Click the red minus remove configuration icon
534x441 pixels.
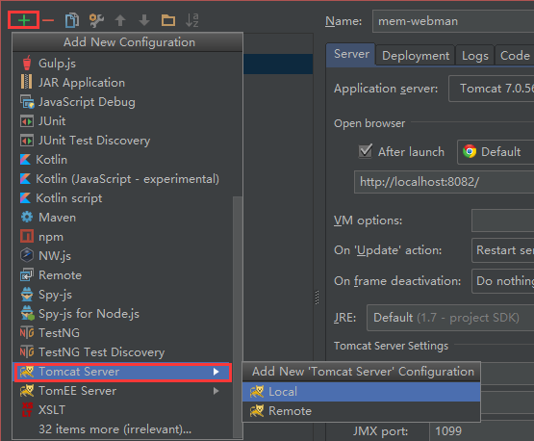coord(48,21)
